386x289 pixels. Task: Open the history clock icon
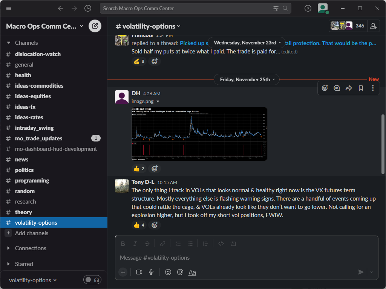coord(88,8)
